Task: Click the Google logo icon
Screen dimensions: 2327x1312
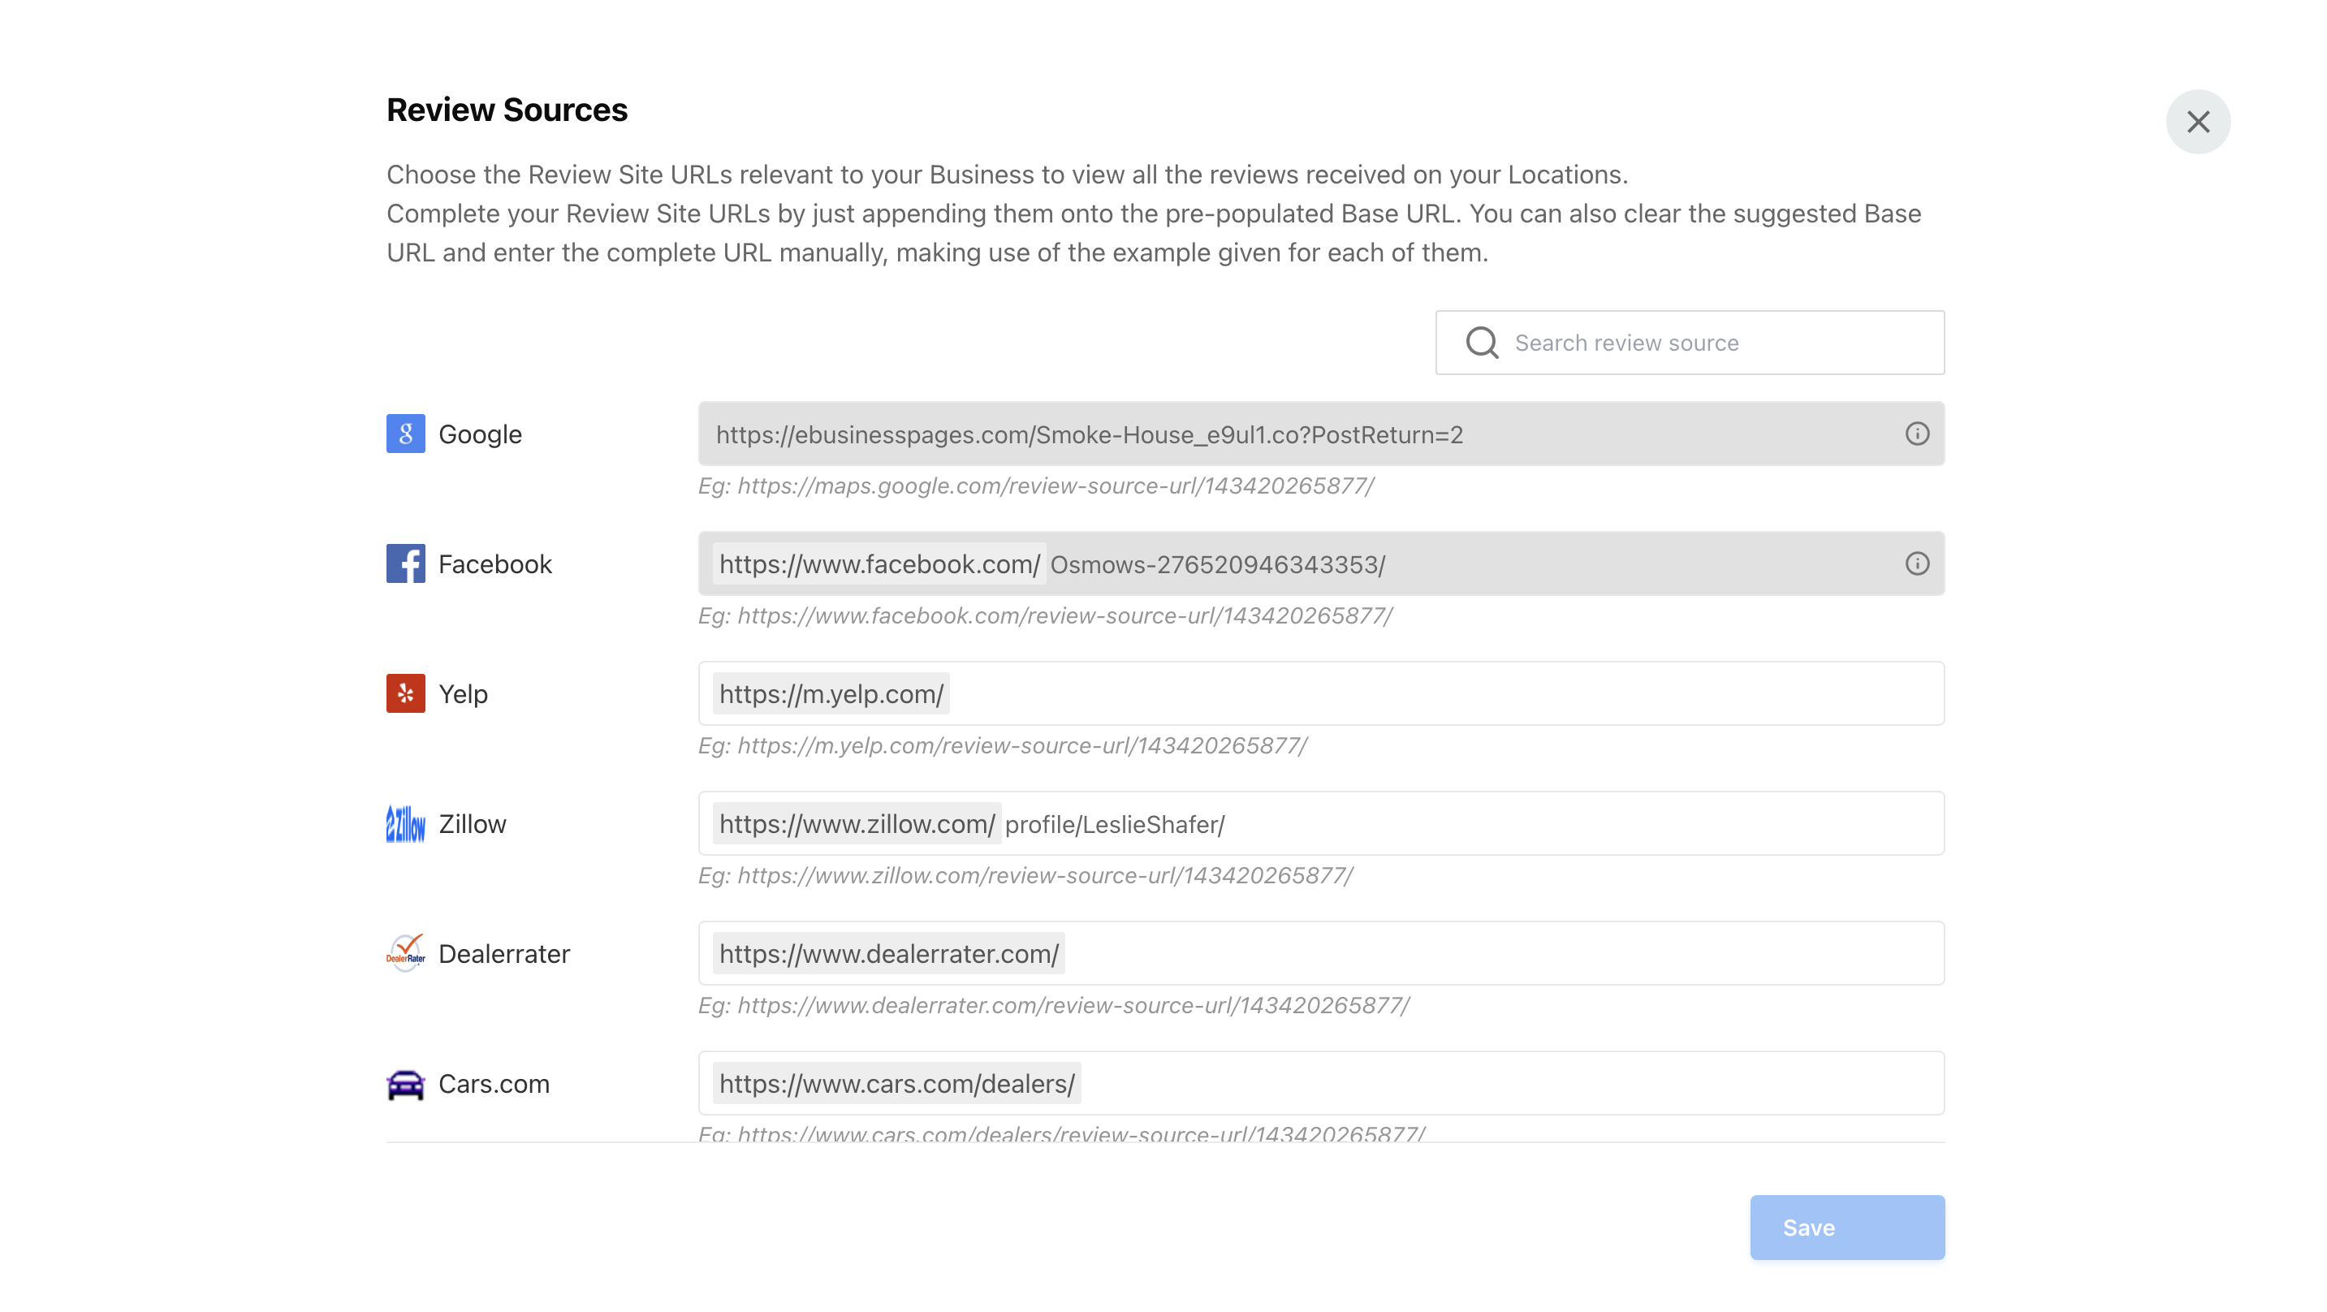Action: point(406,434)
